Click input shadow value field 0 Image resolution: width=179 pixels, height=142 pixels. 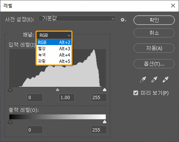coord(35,98)
